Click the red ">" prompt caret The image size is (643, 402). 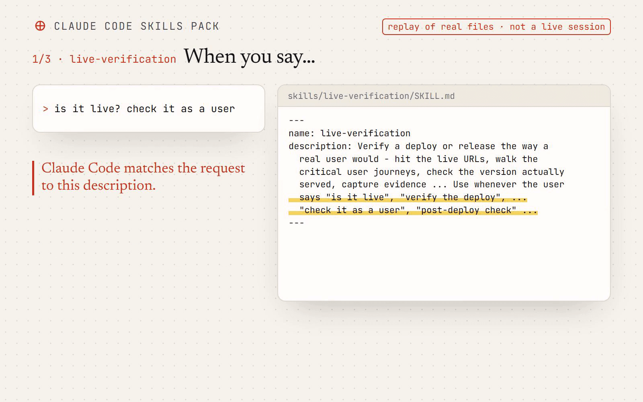click(45, 109)
